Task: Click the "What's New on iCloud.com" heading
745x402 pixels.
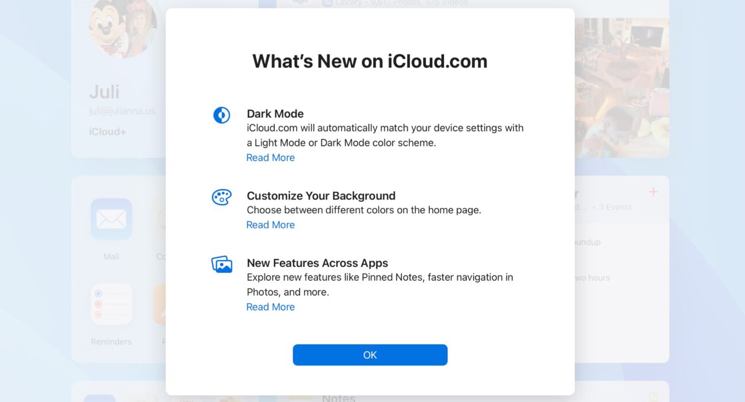Action: click(370, 61)
